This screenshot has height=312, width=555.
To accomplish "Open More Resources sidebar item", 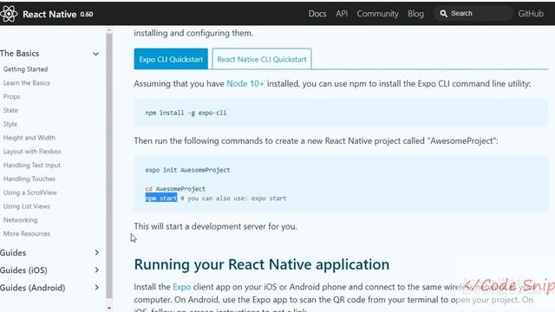I will tap(27, 234).
